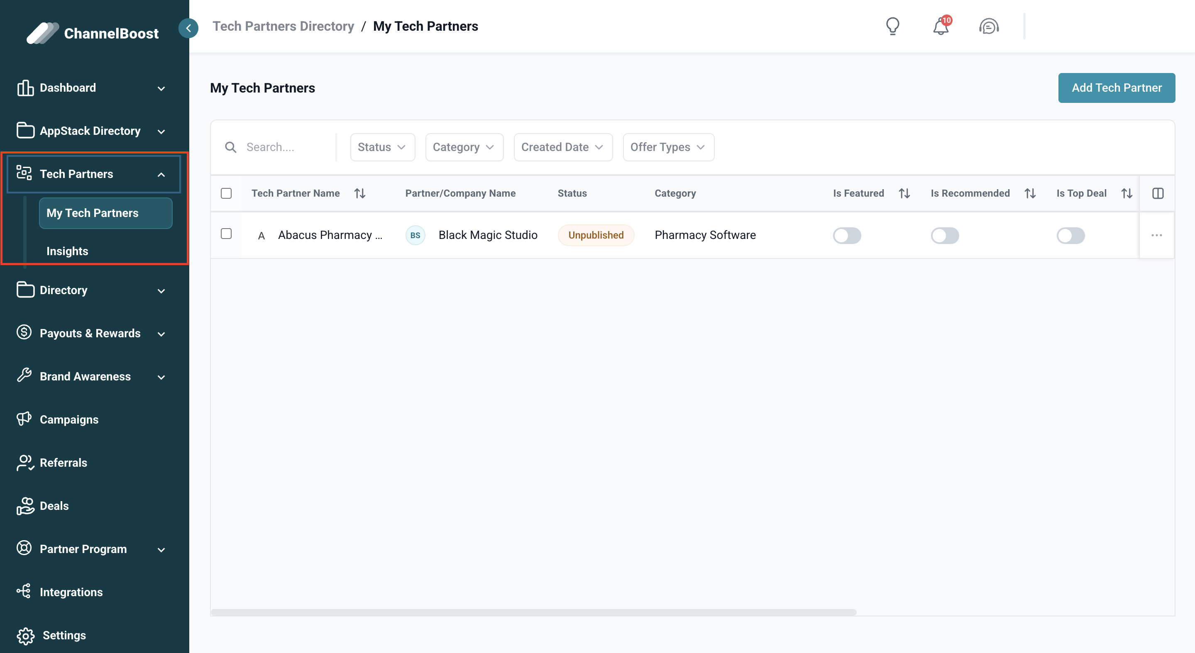1195x653 pixels.
Task: Check the Abacus Pharmacy row checkbox
Action: point(226,234)
